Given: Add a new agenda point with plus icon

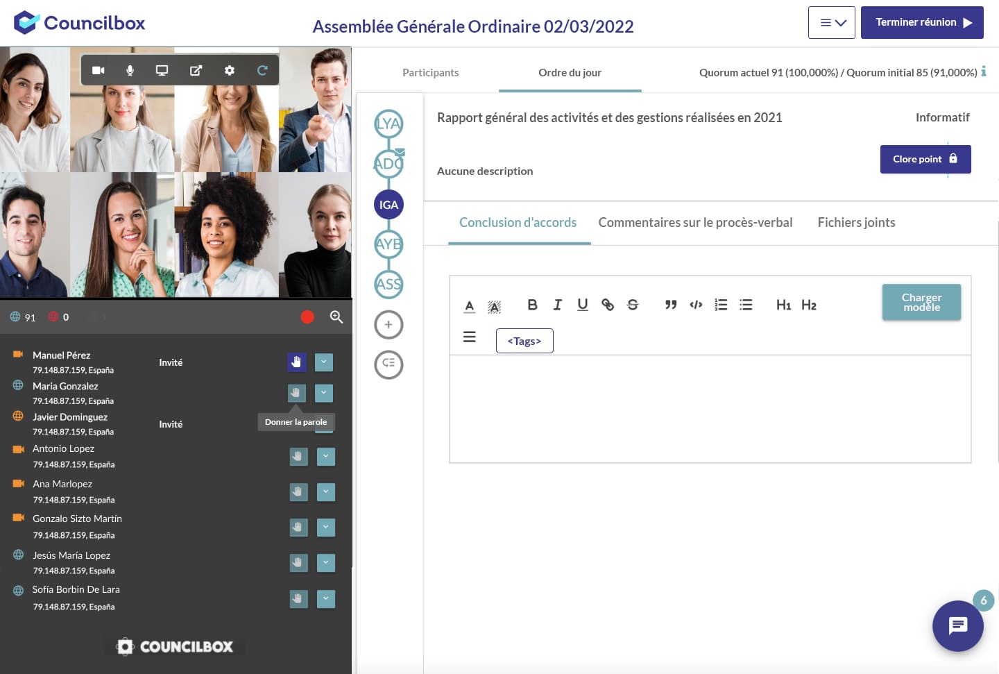Looking at the screenshot, I should [388, 324].
